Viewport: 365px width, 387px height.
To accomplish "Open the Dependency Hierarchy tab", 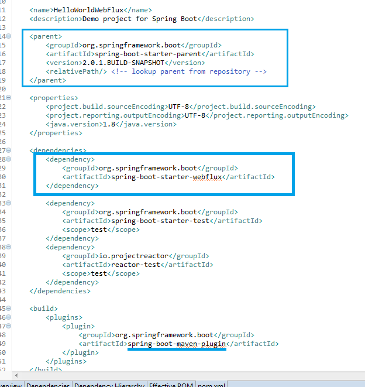I will 109,384.
